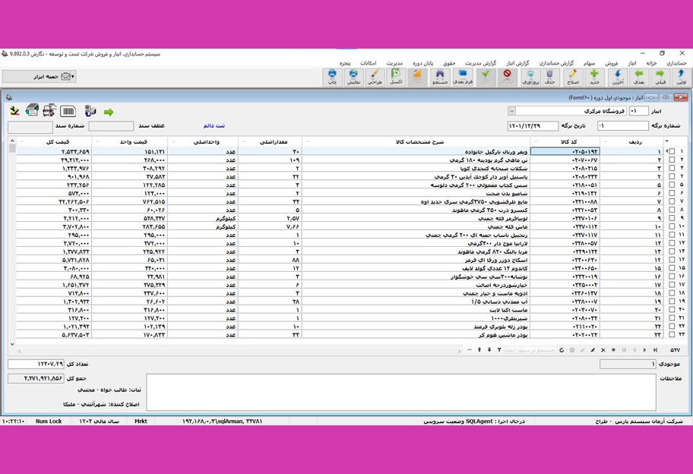The height and width of the screenshot is (474, 693).
Task: Open filter dropdown of قيمت کل column
Action: [22, 142]
